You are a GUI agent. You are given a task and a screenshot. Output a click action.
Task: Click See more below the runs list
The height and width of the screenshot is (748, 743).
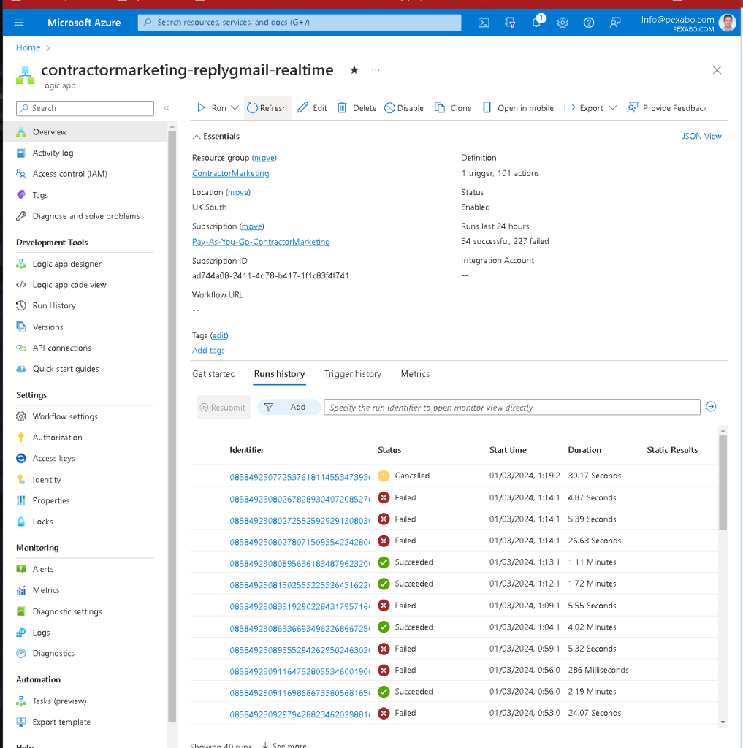284,744
